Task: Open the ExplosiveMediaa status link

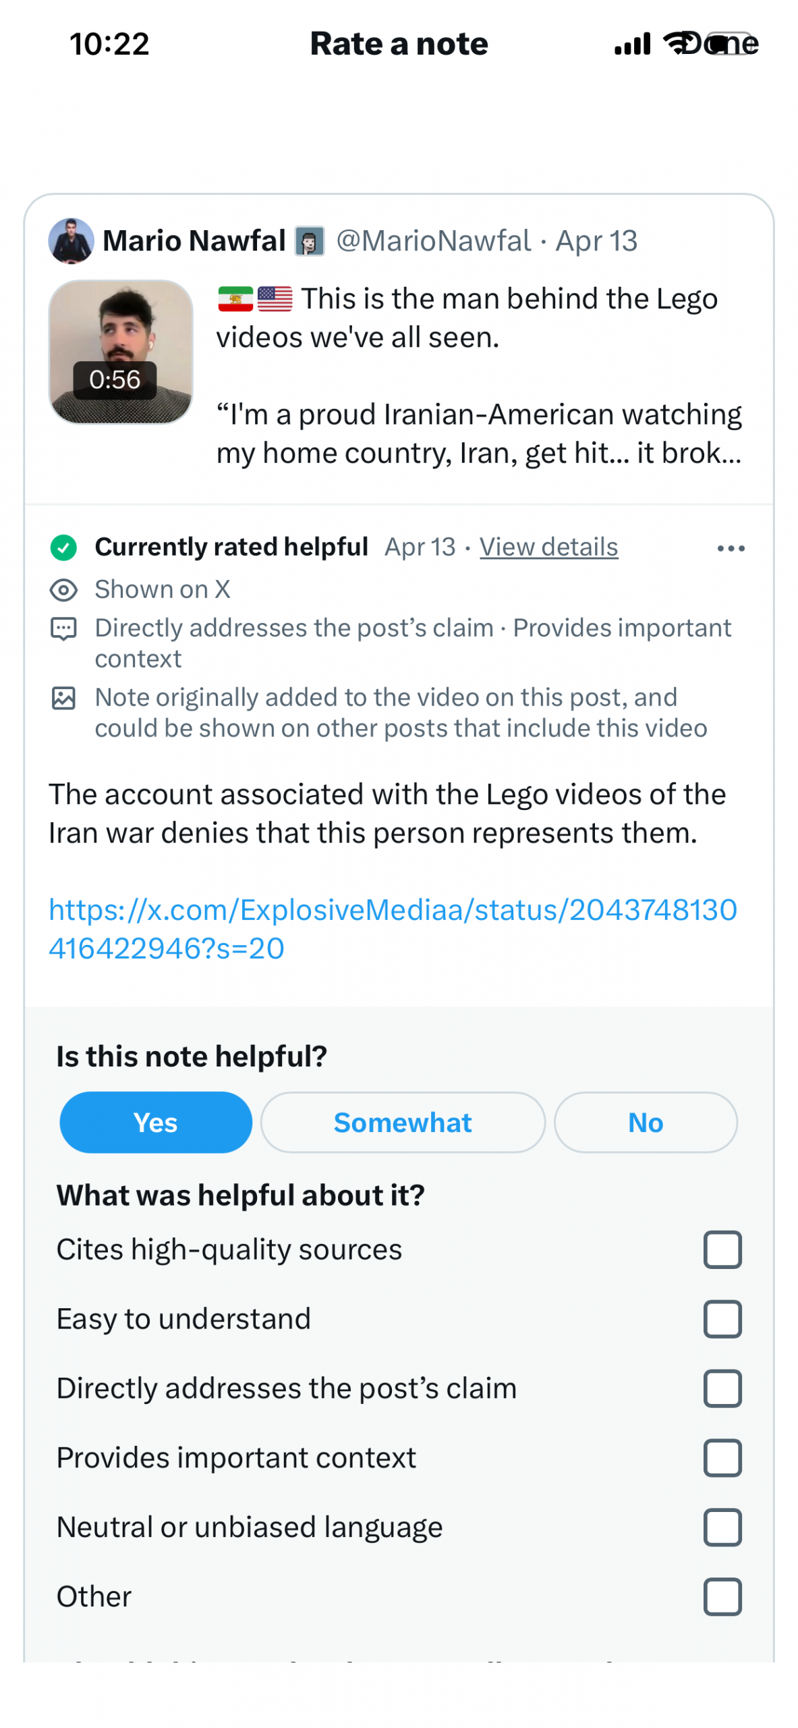Action: pyautogui.click(x=393, y=929)
